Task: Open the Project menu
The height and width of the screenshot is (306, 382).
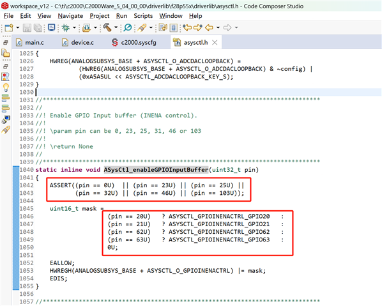Action: (100, 16)
